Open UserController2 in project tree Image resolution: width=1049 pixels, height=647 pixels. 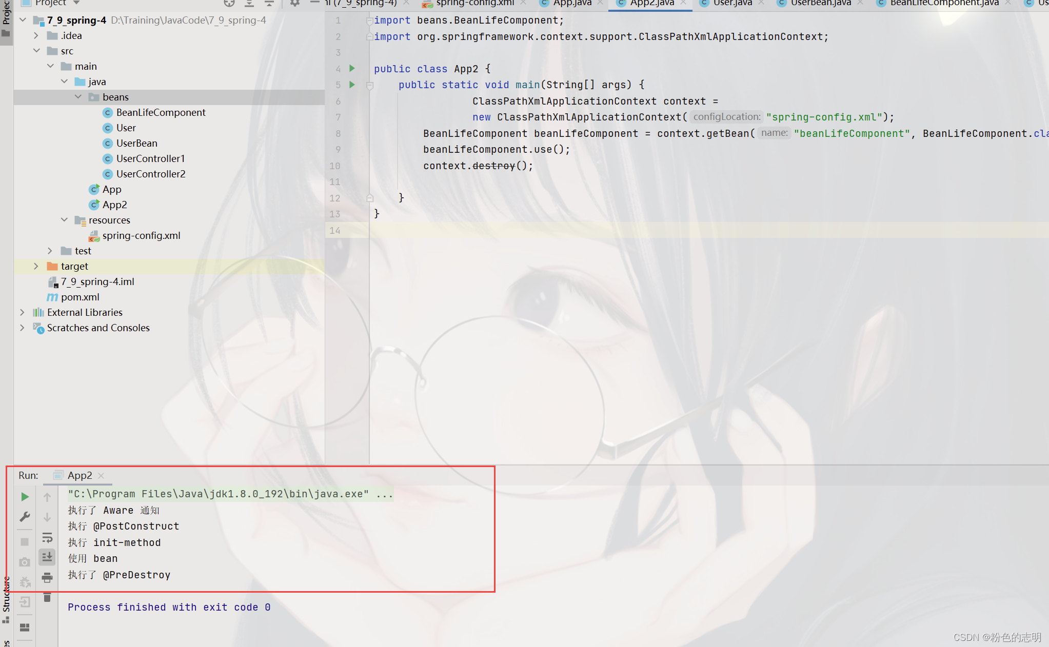coord(151,174)
